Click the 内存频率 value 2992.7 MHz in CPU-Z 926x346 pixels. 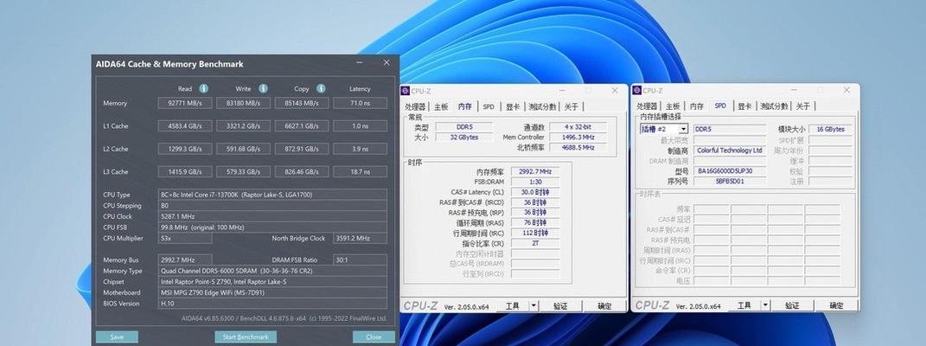[535, 171]
